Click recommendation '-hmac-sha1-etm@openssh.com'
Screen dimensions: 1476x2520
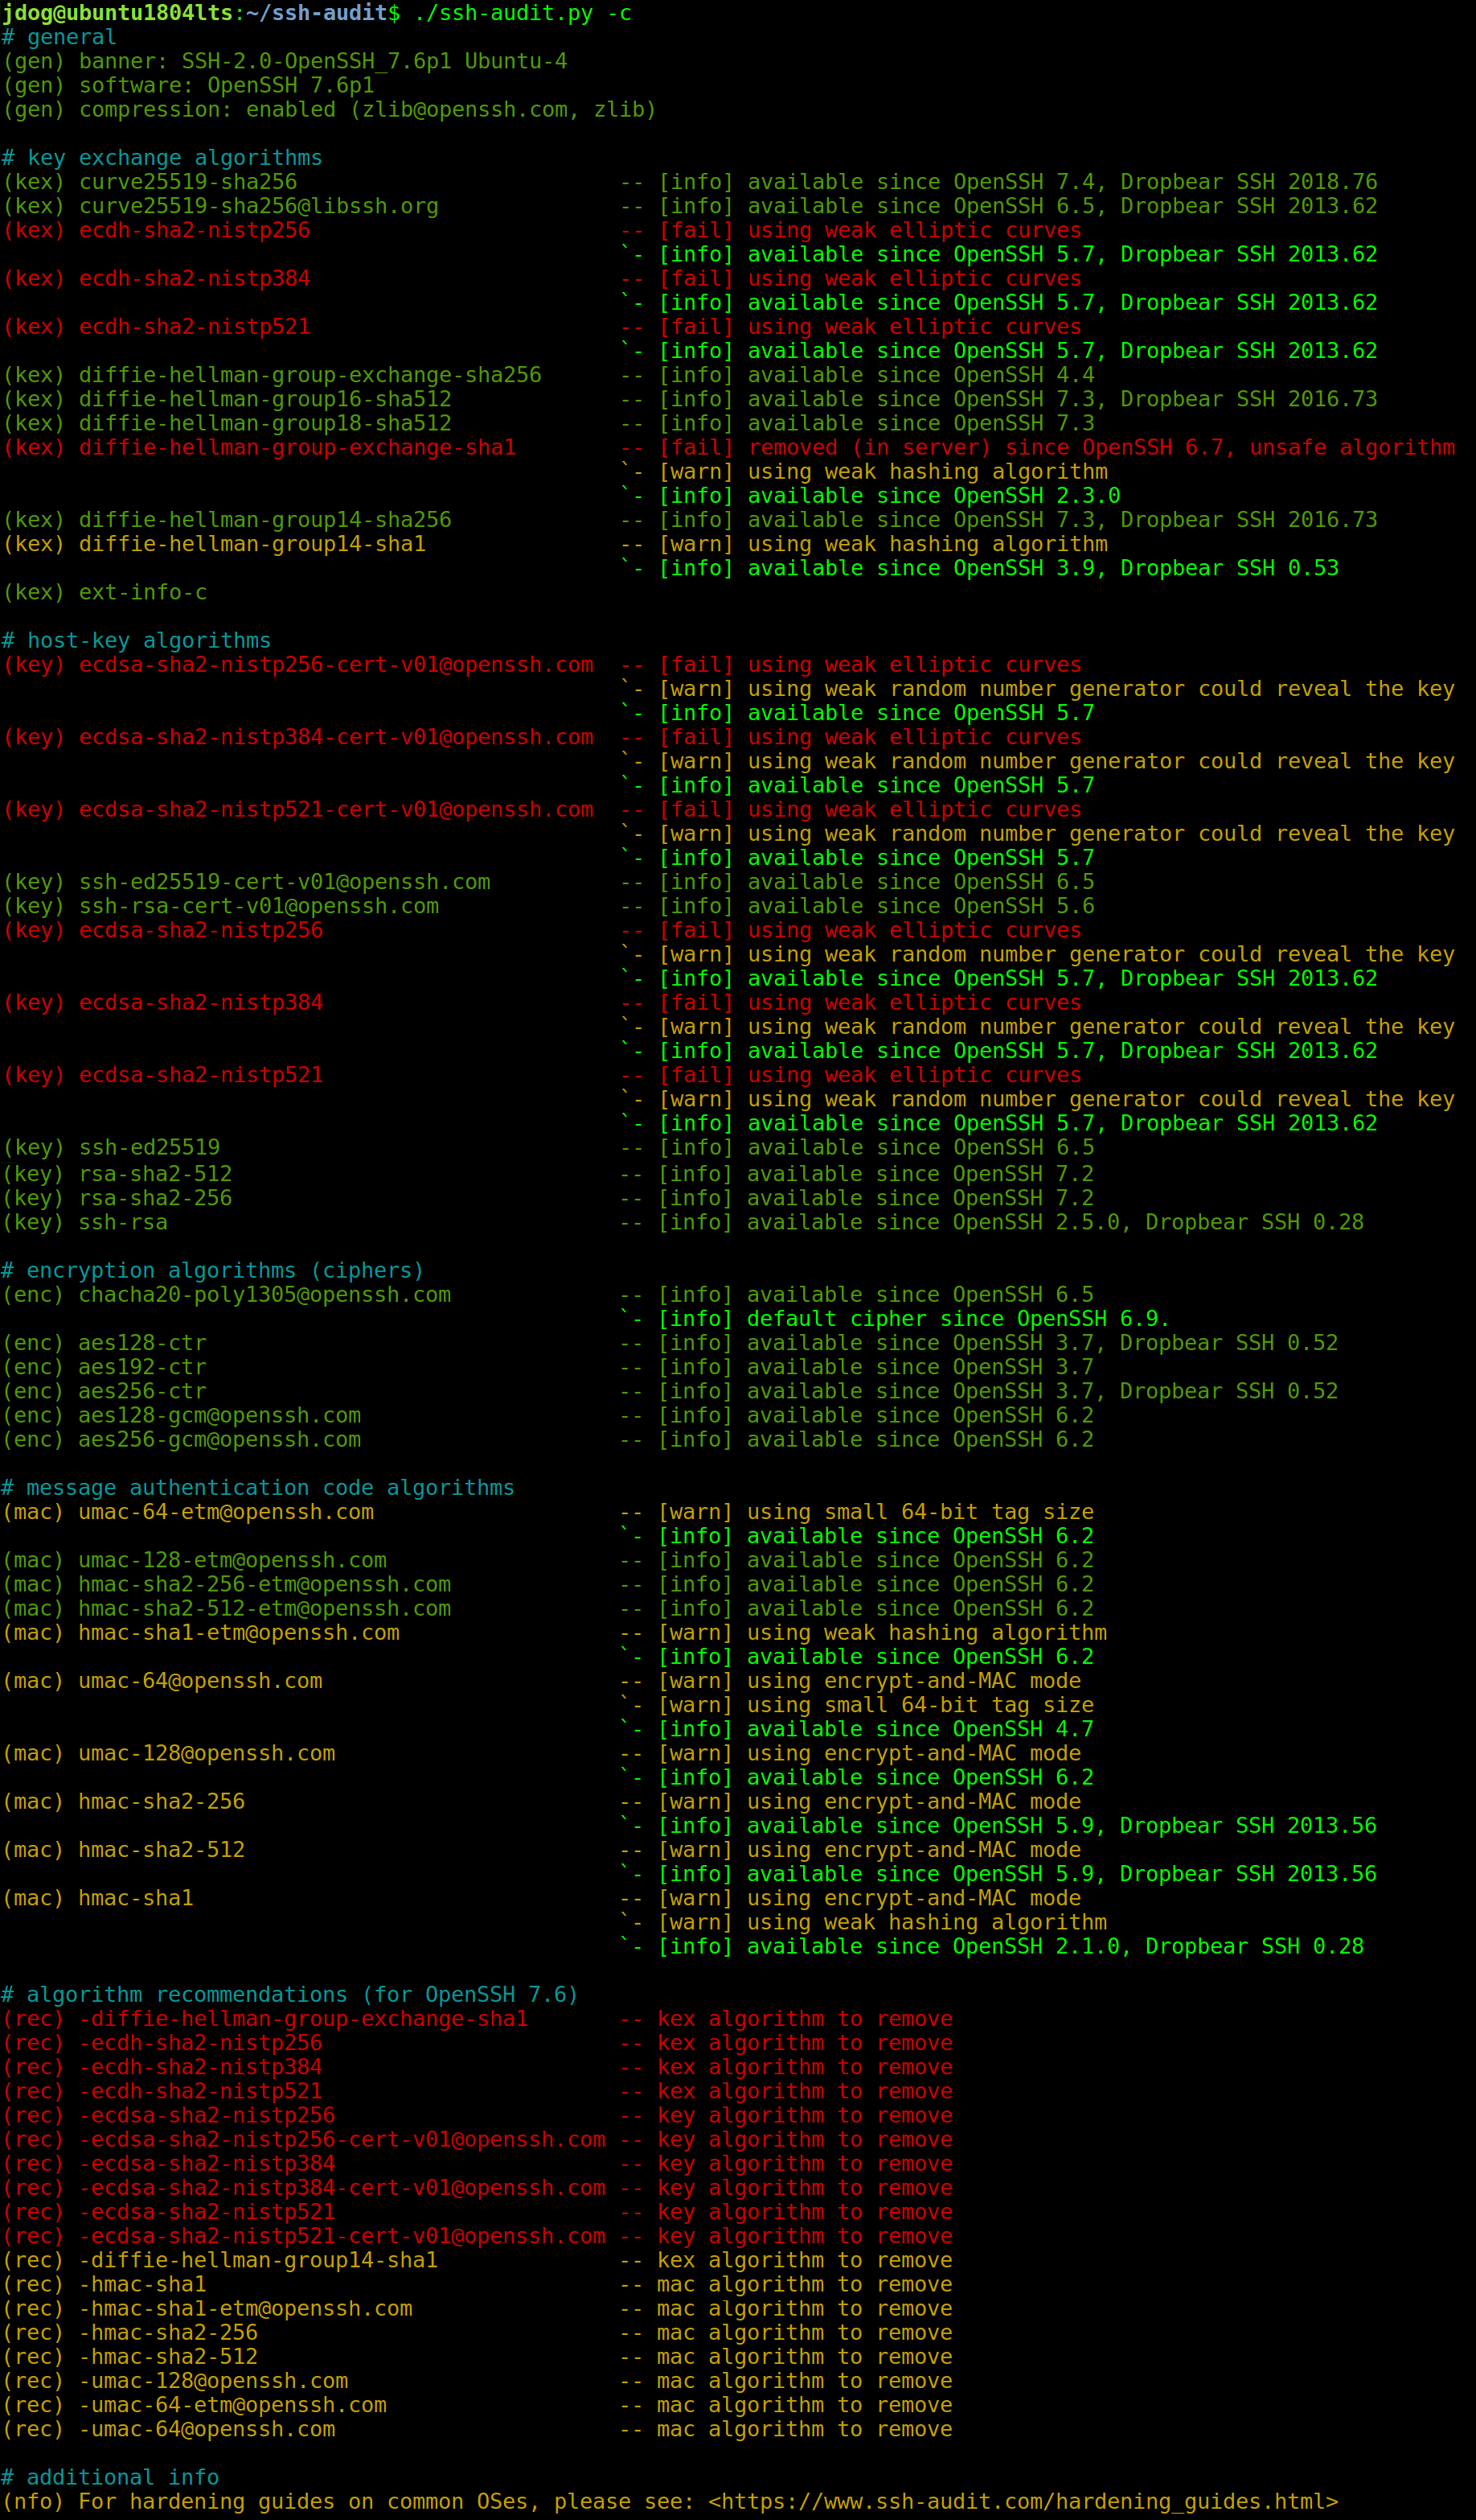coord(246,2309)
